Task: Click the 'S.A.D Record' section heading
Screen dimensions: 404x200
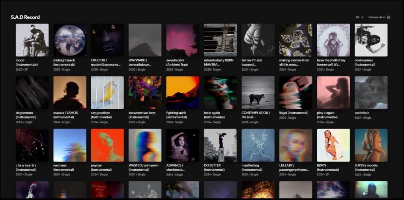Action: point(25,17)
